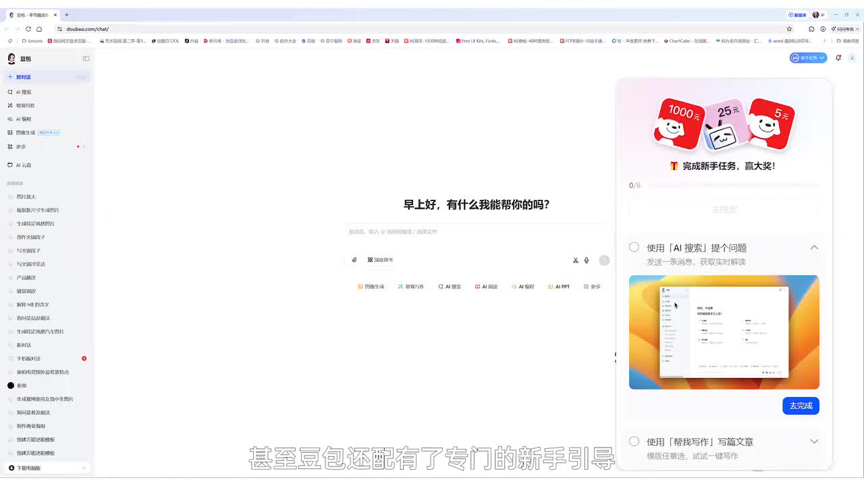Screen dimensions: 864x486
Task: Click the paperclip attach file icon
Action: (x=354, y=260)
